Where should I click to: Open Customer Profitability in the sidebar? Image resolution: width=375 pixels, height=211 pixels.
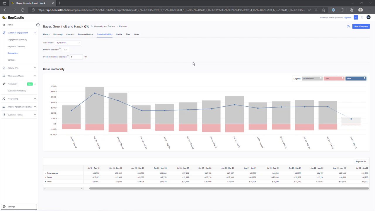pyautogui.click(x=17, y=91)
